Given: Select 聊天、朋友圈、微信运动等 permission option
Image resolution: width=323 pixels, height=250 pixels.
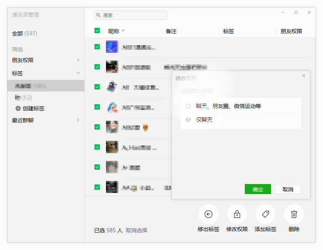Looking at the screenshot, I should click(228, 106).
